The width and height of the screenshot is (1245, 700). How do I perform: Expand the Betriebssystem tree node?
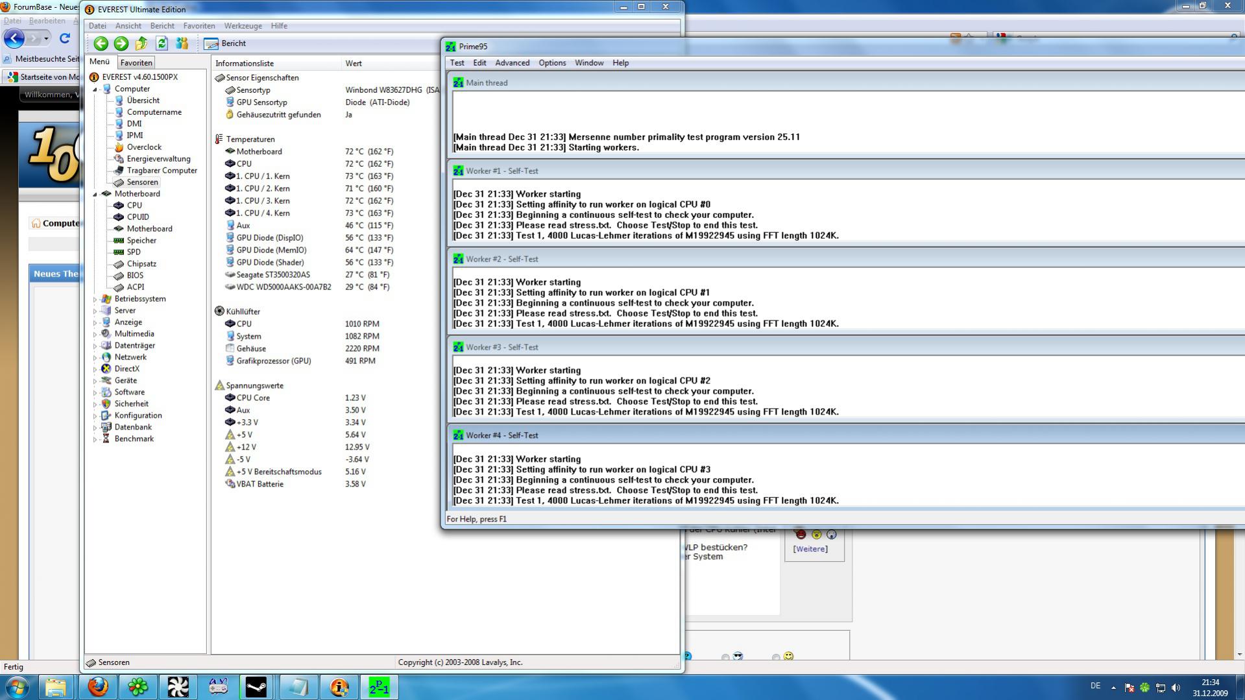pyautogui.click(x=95, y=300)
